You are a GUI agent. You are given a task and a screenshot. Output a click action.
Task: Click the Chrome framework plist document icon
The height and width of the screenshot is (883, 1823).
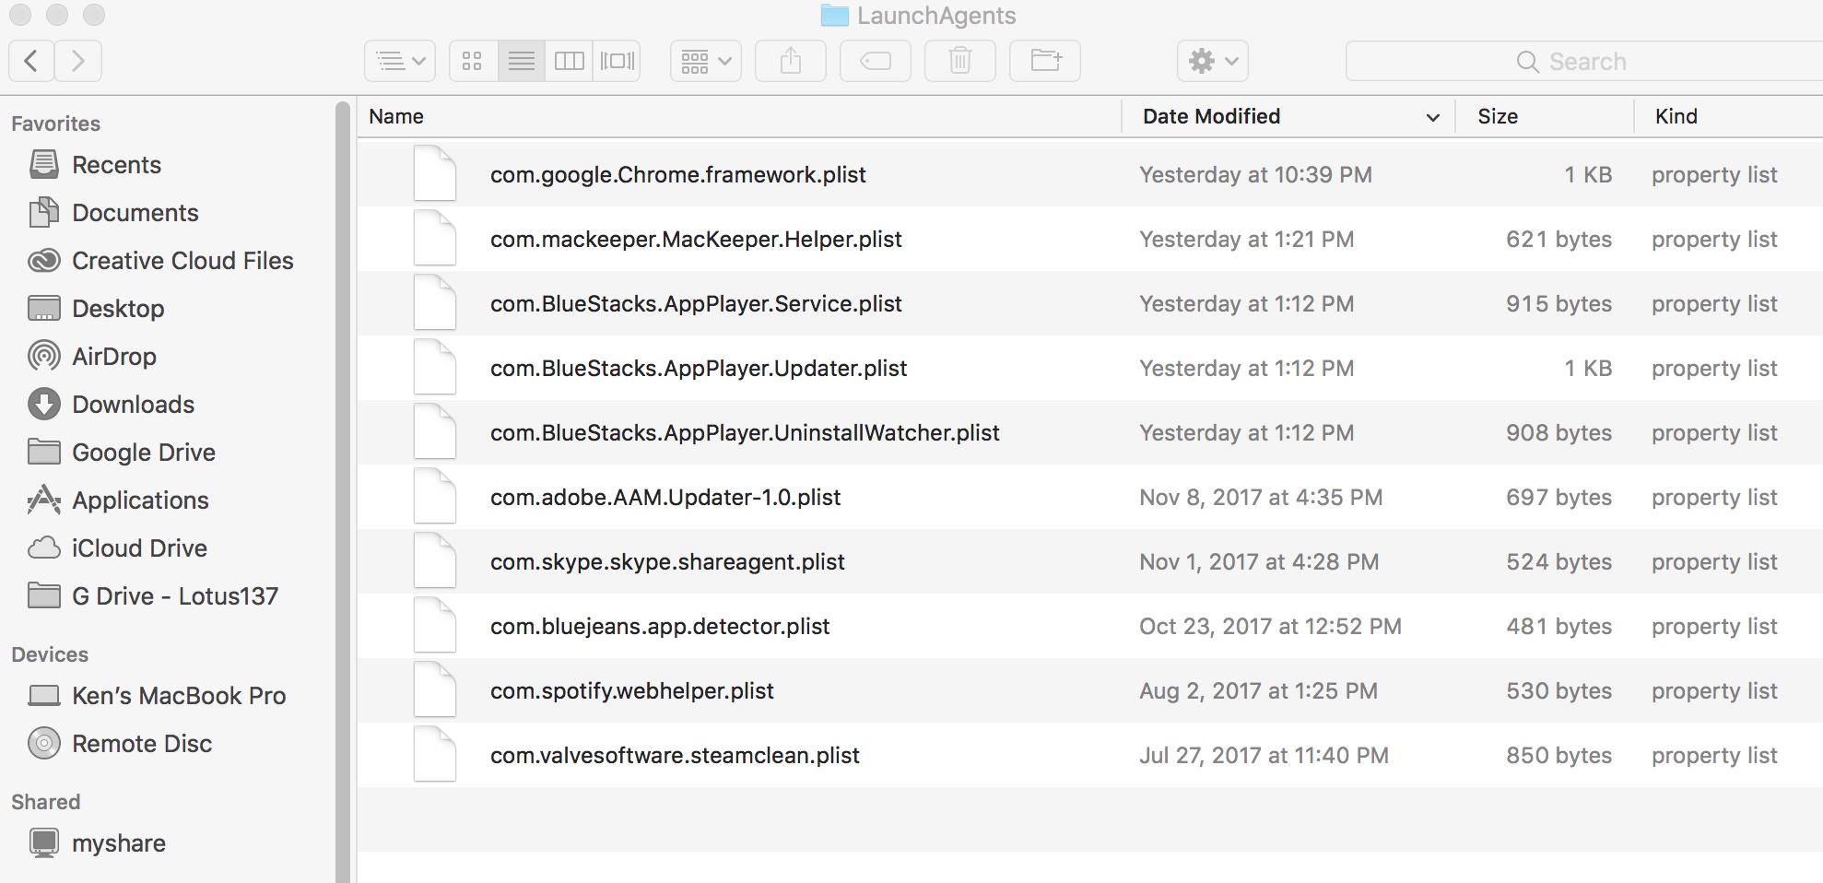point(435,173)
